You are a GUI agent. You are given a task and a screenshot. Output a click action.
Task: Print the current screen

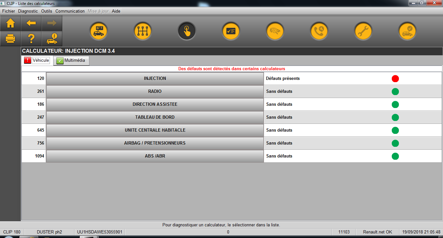point(10,38)
